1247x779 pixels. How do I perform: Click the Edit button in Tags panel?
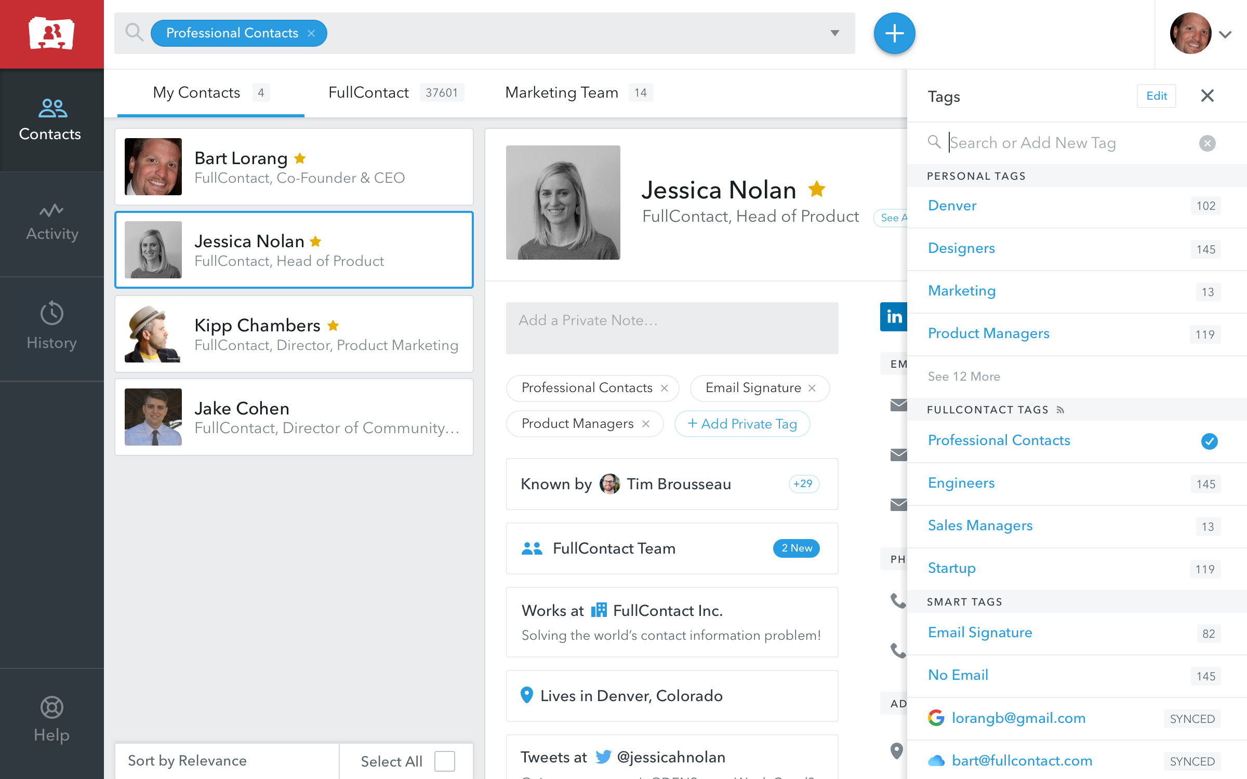coord(1156,96)
